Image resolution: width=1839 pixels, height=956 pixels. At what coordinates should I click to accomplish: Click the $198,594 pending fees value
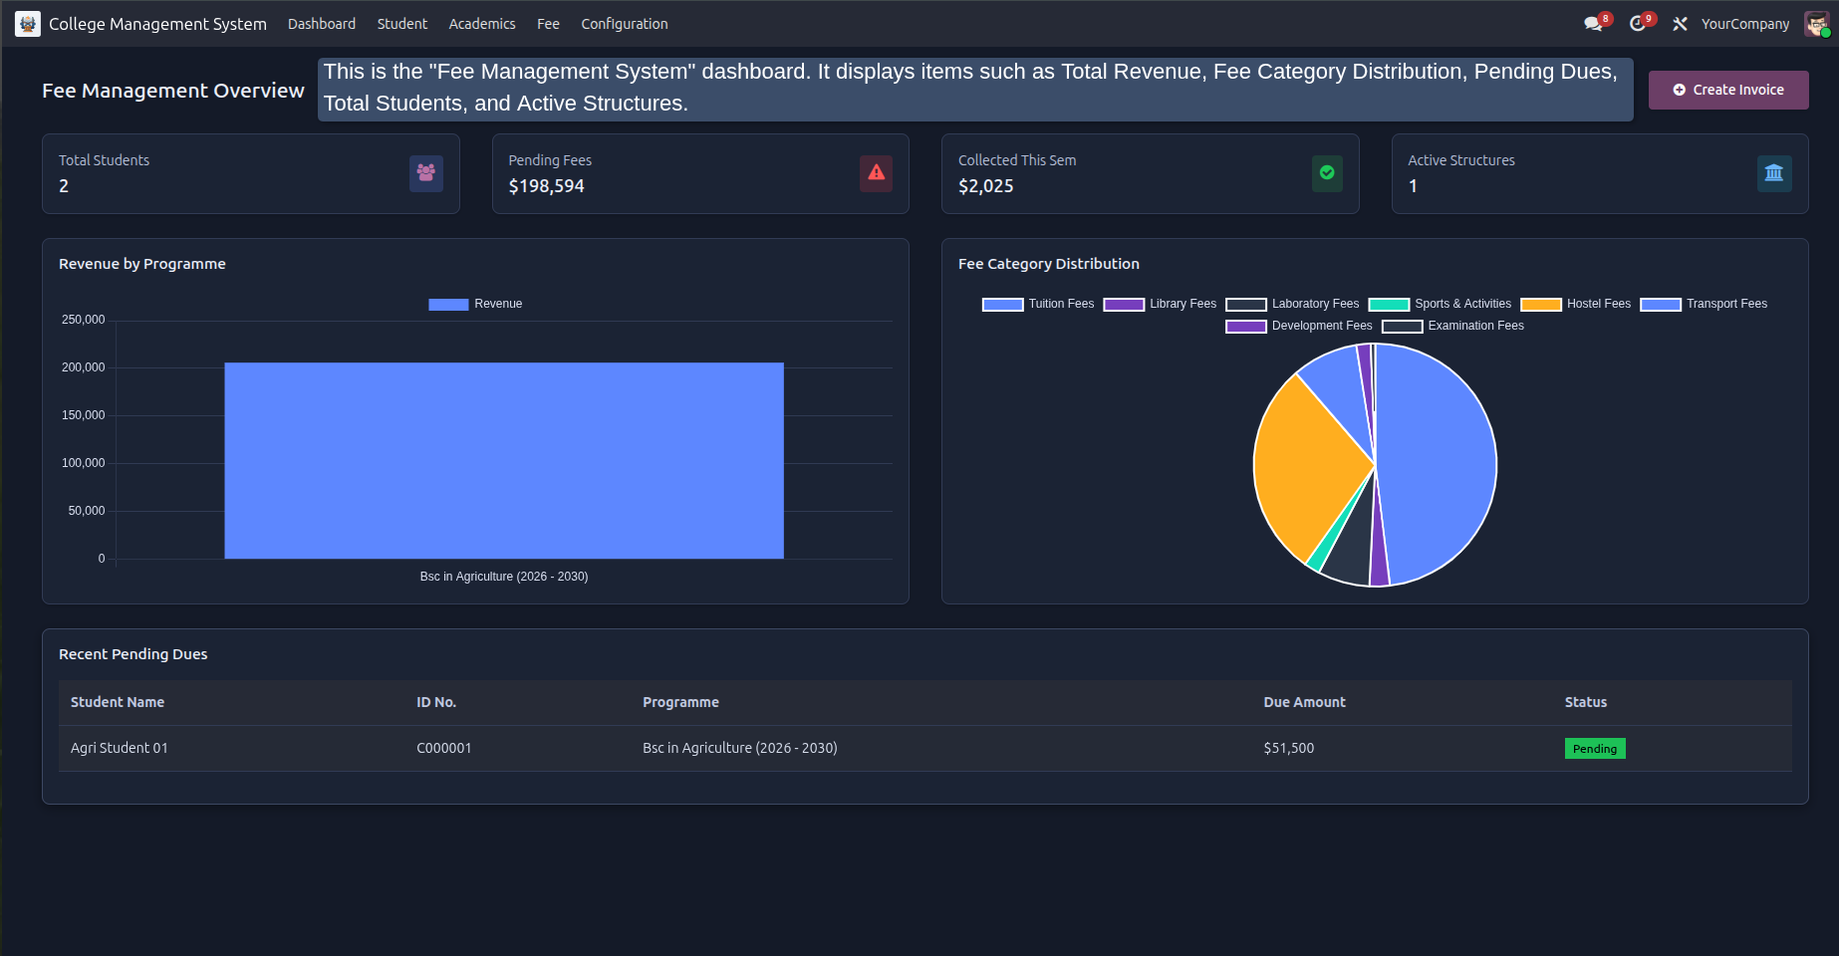tap(547, 186)
